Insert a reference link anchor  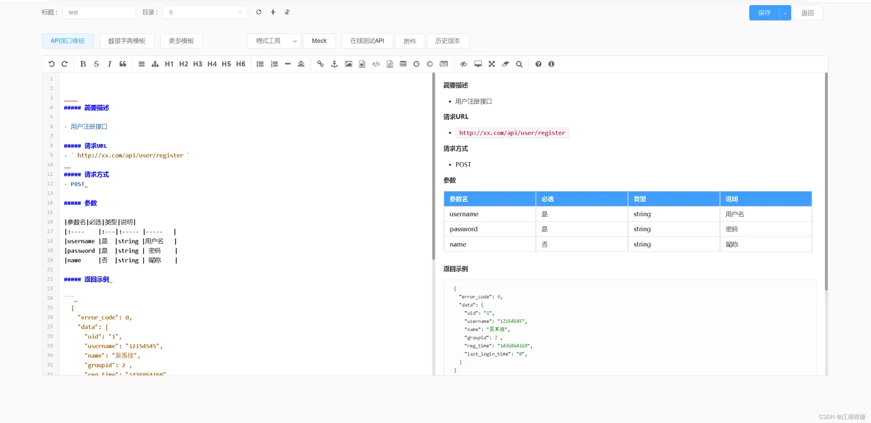pyautogui.click(x=334, y=64)
